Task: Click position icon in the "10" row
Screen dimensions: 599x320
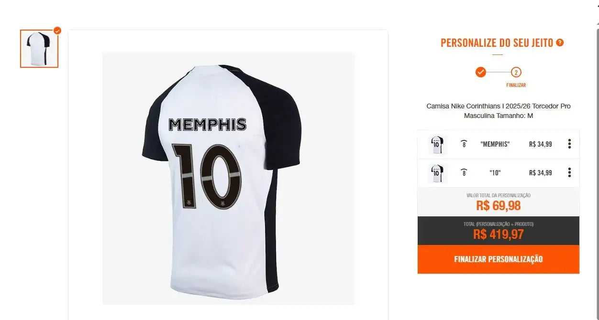Action: [x=464, y=172]
